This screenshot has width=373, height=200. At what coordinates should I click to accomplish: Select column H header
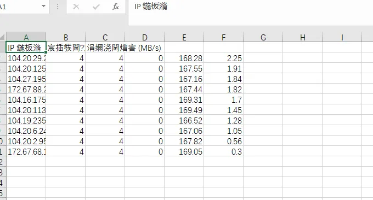click(303, 37)
